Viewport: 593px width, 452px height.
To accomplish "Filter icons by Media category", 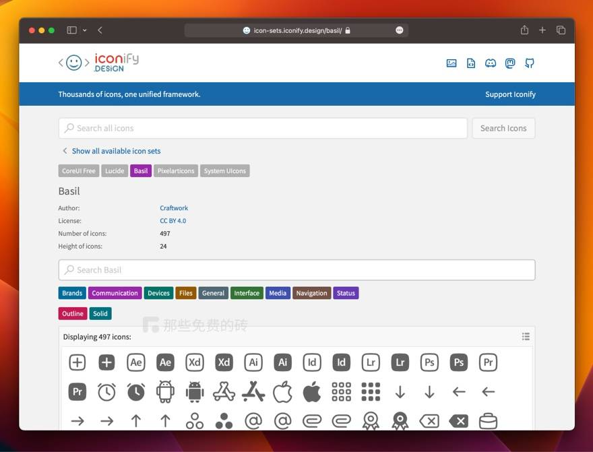I will coord(278,293).
